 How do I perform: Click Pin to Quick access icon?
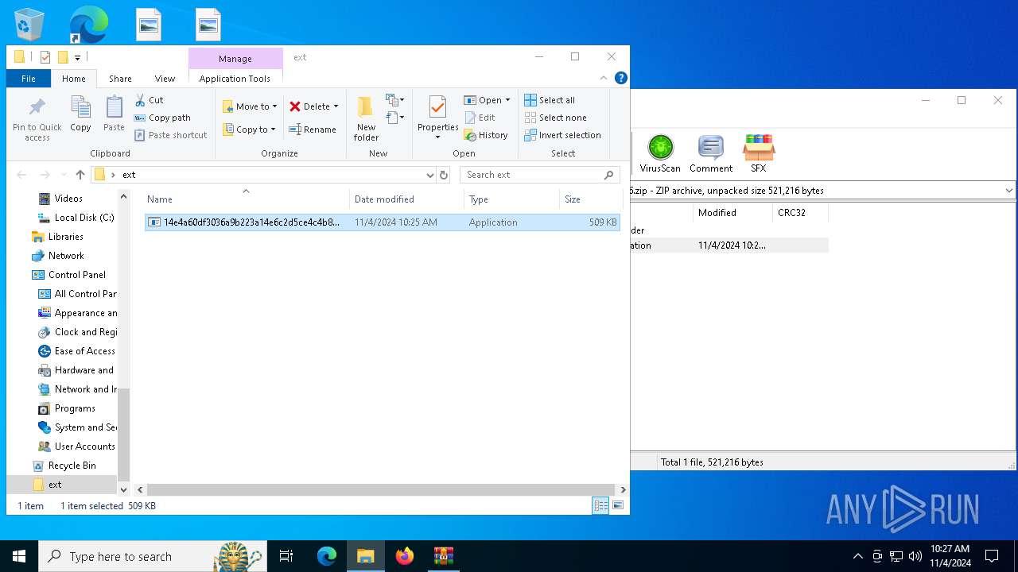tap(37, 119)
